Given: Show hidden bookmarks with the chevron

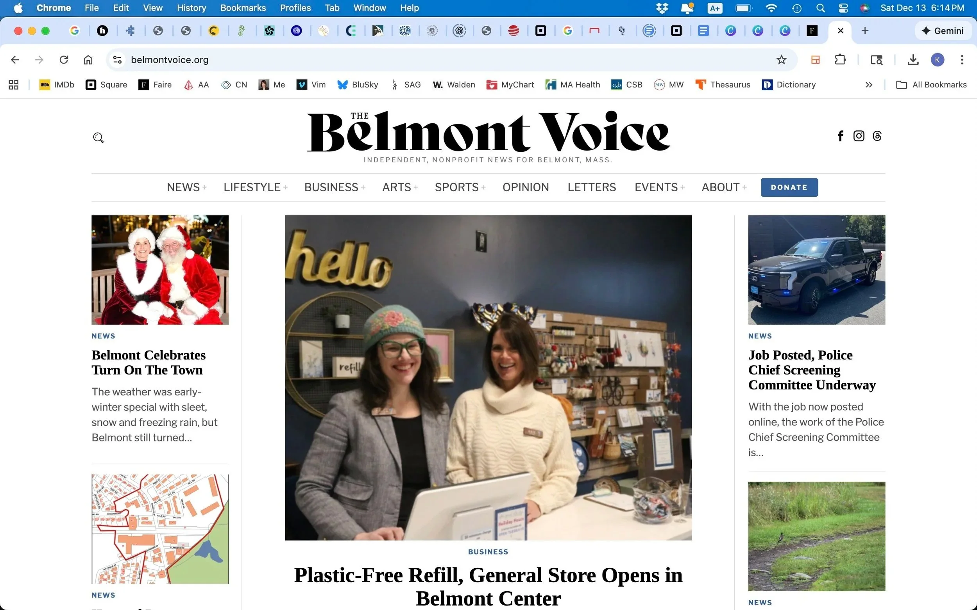Looking at the screenshot, I should (x=869, y=85).
